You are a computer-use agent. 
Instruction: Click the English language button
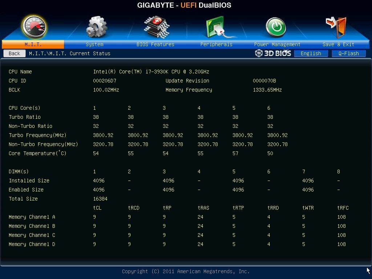pos(311,53)
